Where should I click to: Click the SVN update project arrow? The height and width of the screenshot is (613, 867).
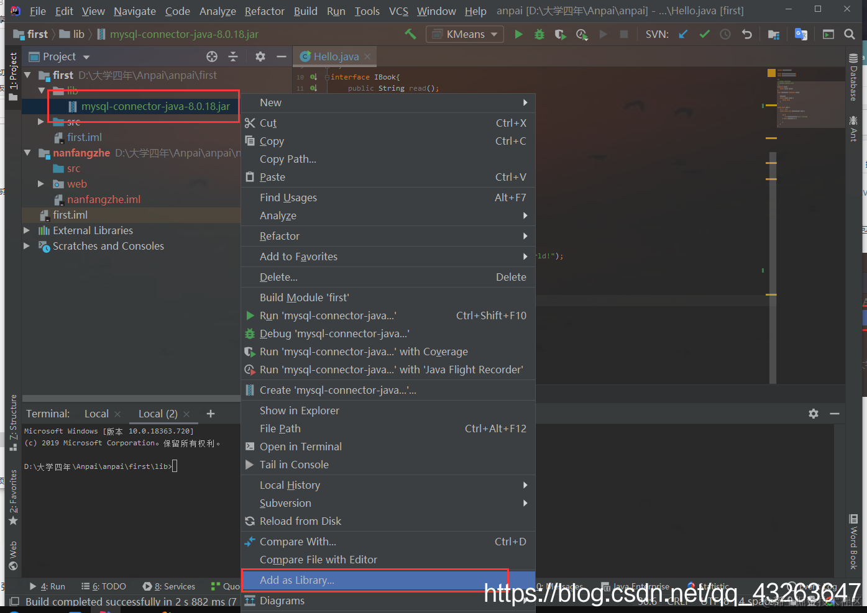pyautogui.click(x=683, y=34)
